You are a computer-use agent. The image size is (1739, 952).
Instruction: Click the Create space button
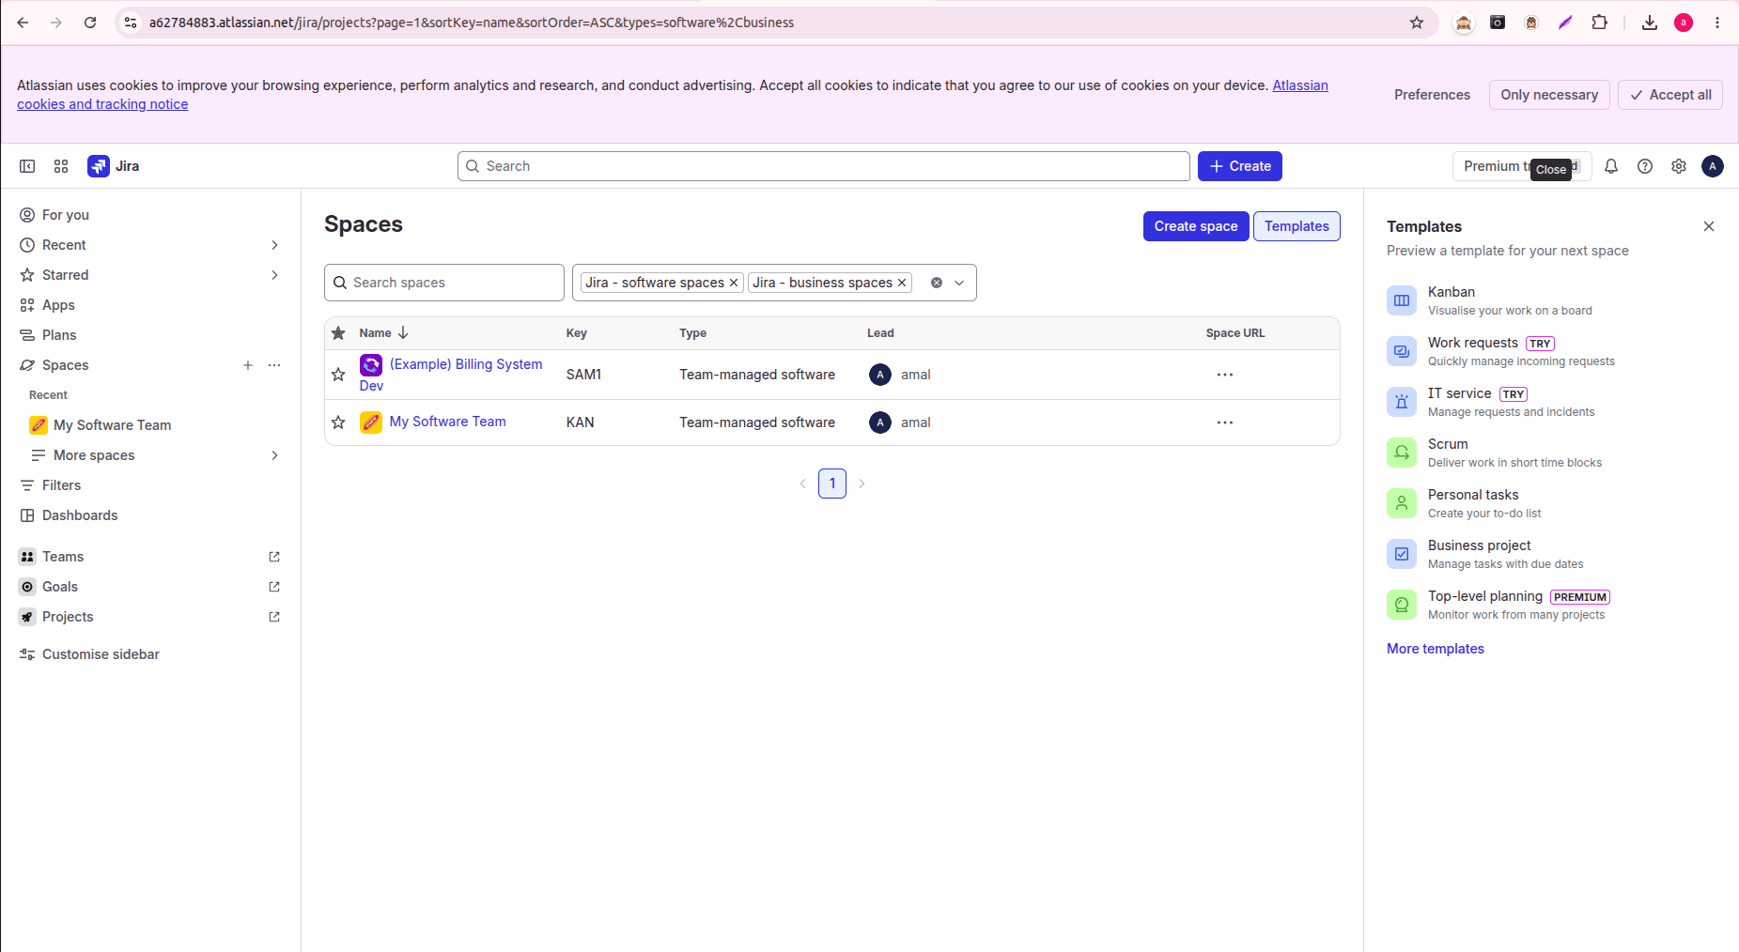click(x=1196, y=226)
